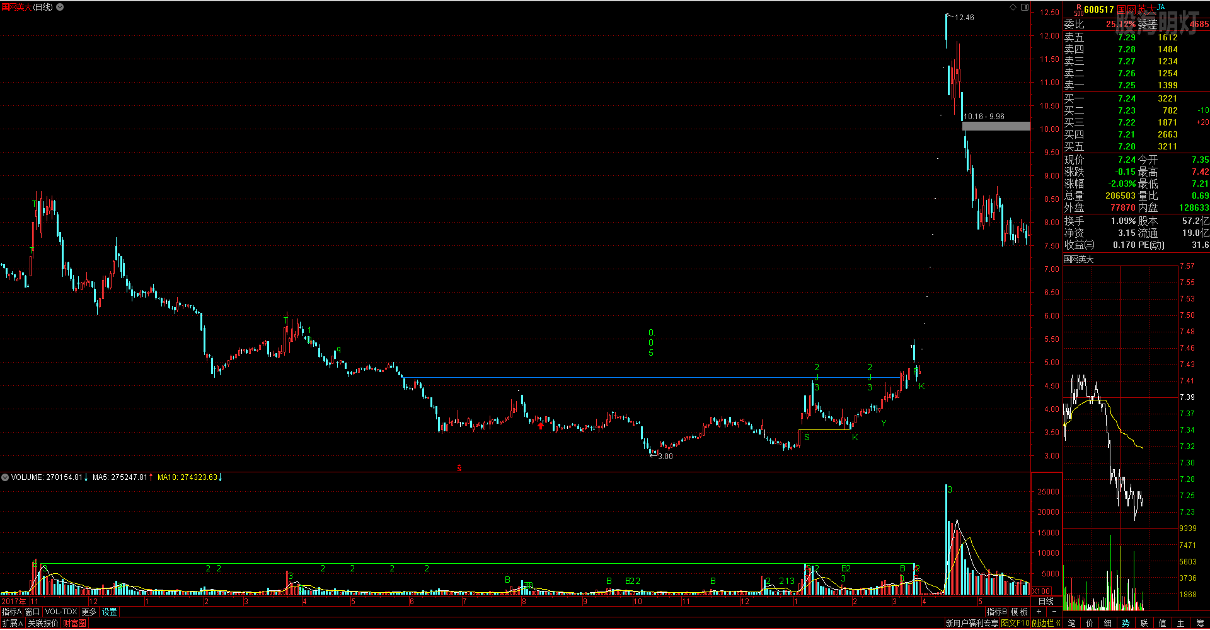Viewport: 1210px width, 630px height.
Task: Open the dropdown arrow beside 国网英大(日线) title
Action: click(60, 7)
